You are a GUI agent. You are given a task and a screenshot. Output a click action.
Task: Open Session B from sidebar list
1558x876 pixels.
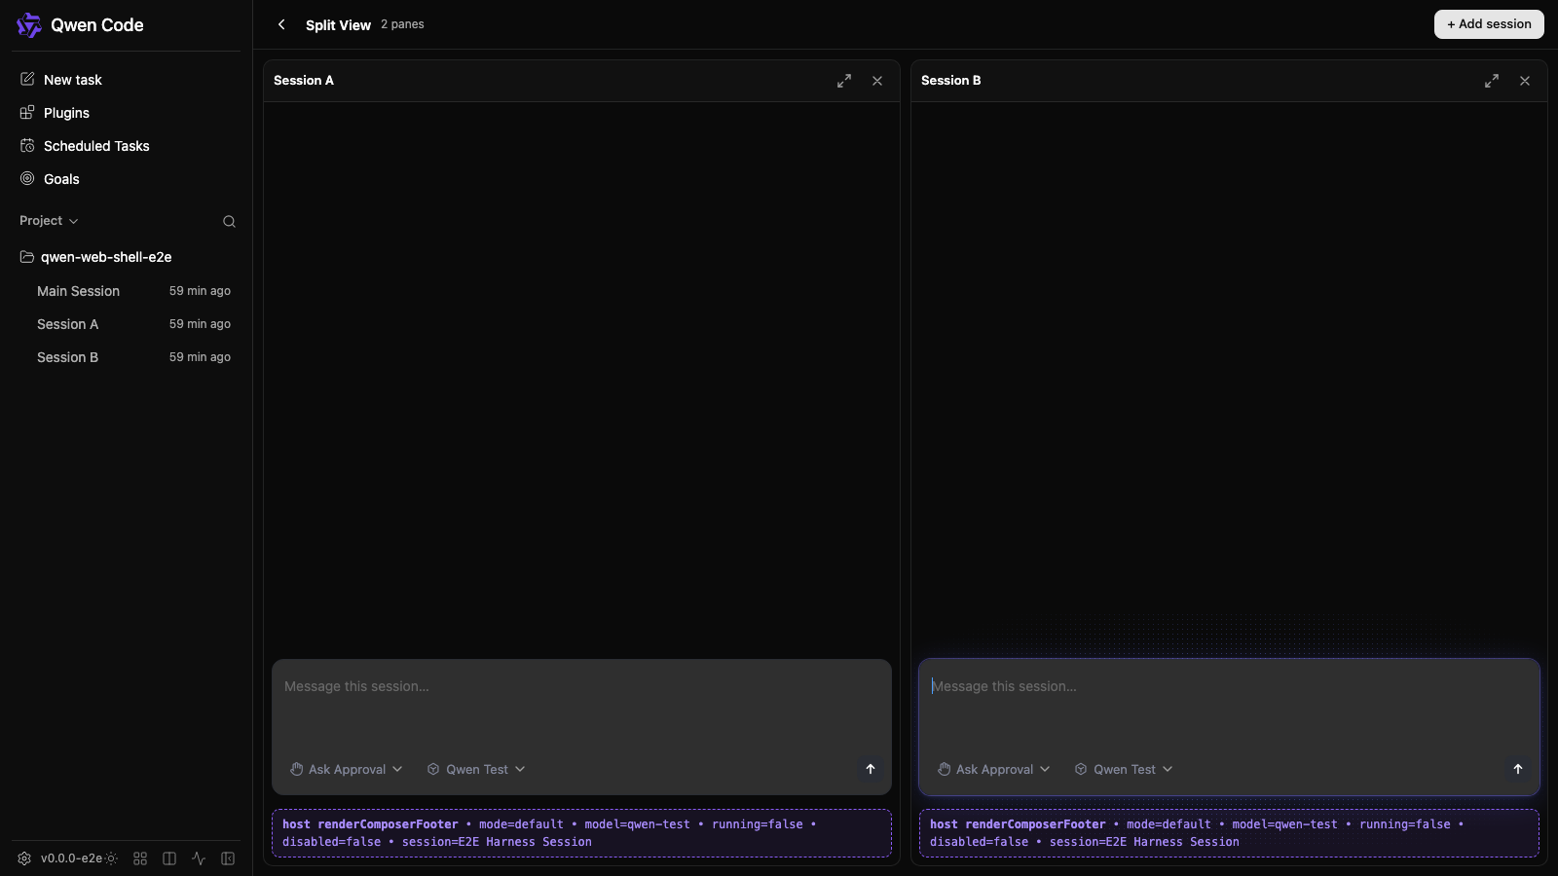pos(126,357)
